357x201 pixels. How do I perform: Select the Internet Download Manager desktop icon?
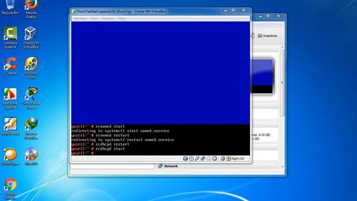point(31,128)
